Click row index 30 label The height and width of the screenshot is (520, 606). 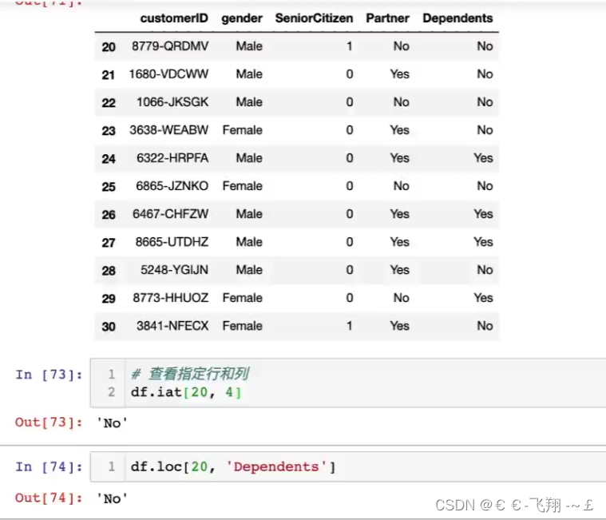tap(109, 327)
